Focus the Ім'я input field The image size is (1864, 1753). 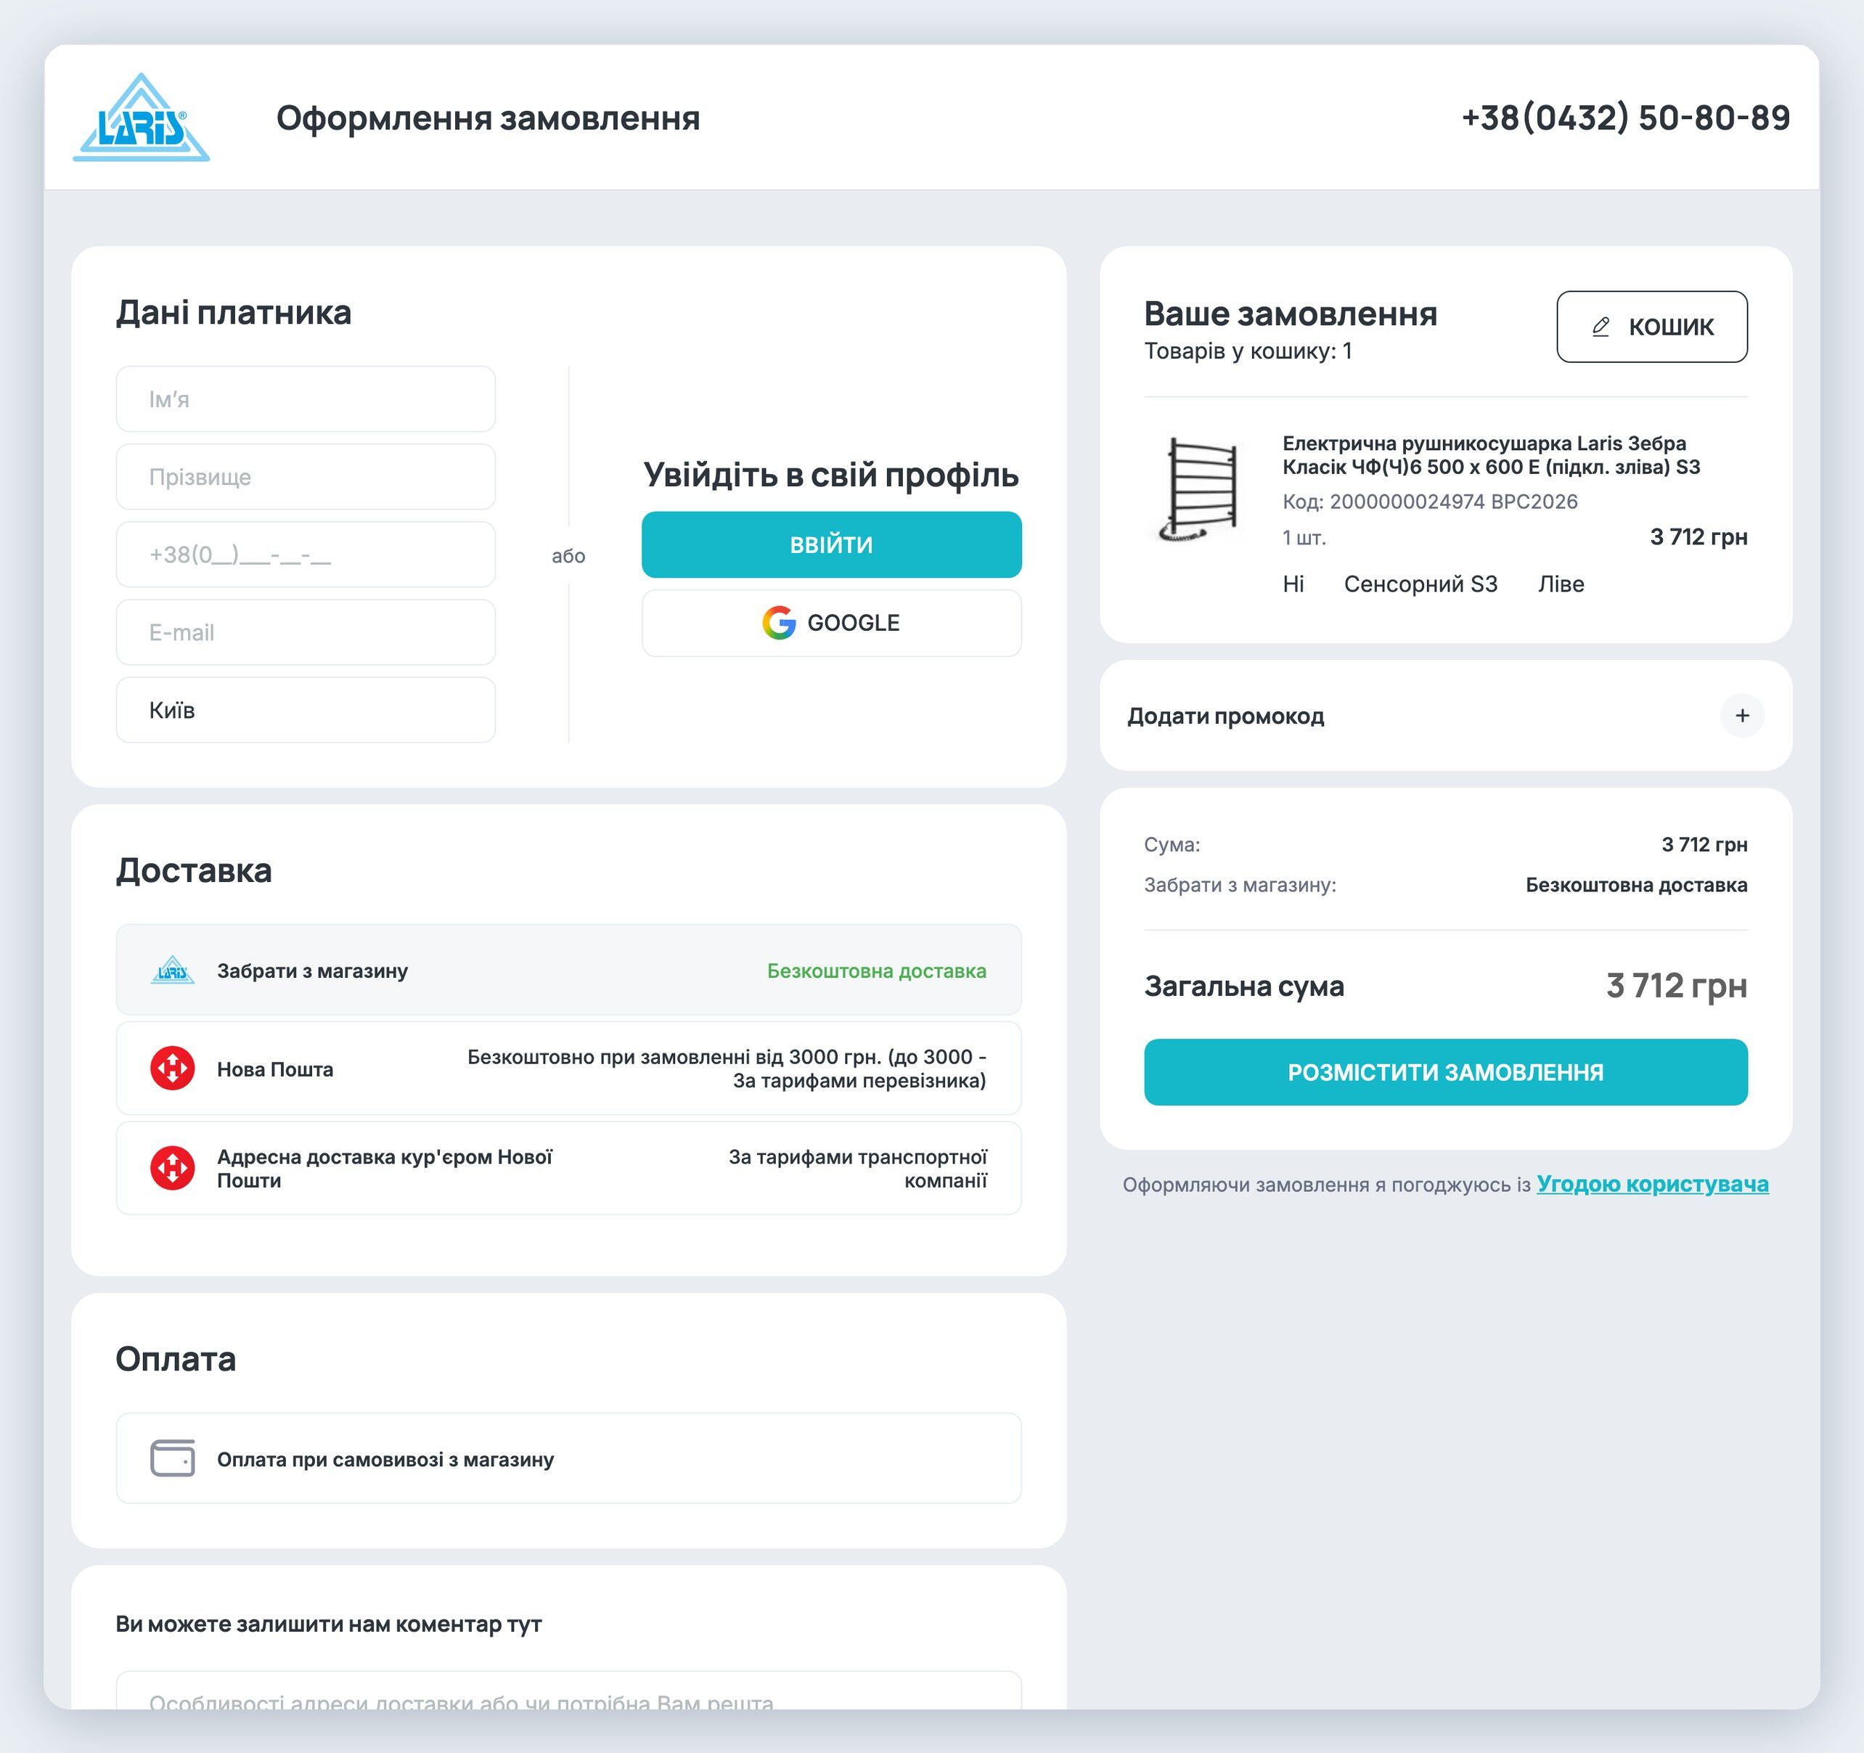pyautogui.click(x=306, y=399)
